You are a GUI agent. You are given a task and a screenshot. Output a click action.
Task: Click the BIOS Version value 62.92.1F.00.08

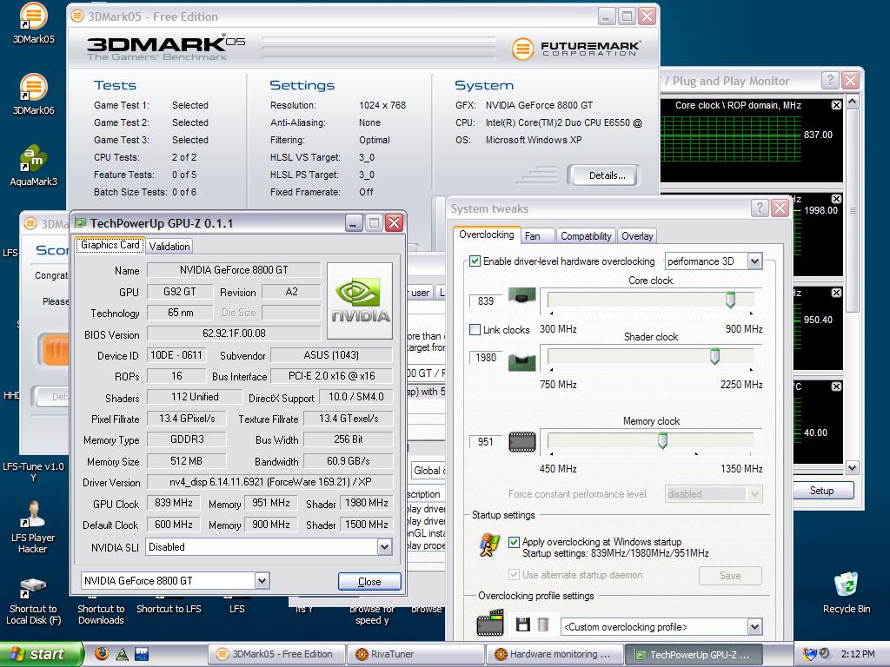pos(234,333)
